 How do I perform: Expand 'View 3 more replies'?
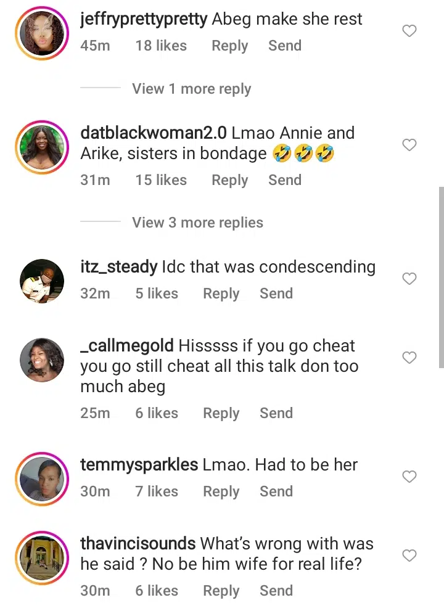pos(197,223)
